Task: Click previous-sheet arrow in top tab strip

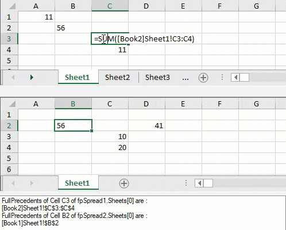Action: [13, 78]
